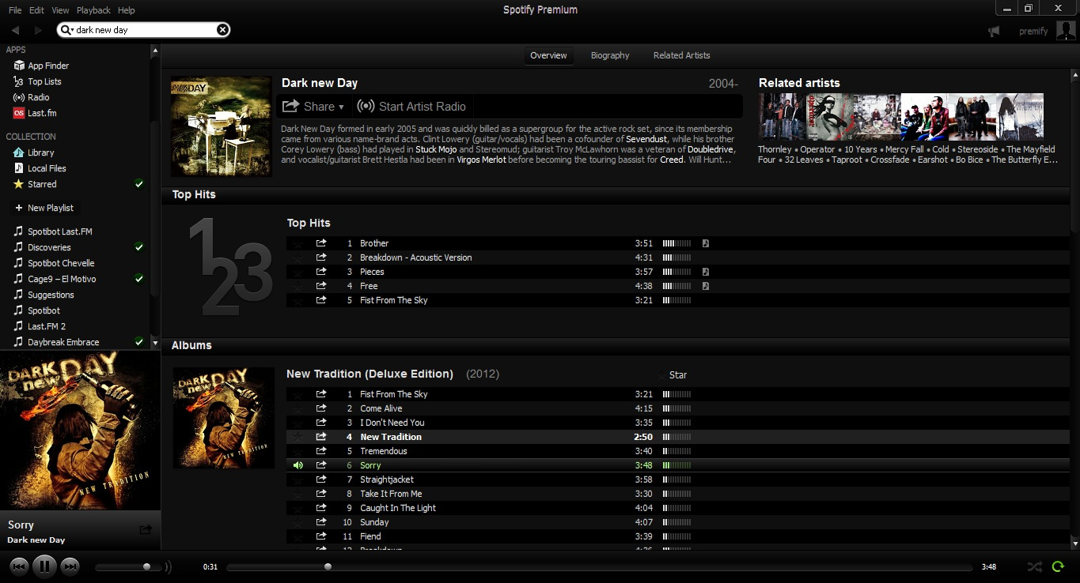This screenshot has height=583, width=1080.
Task: Star the top hit Fist From The Sky
Action: [x=297, y=300]
